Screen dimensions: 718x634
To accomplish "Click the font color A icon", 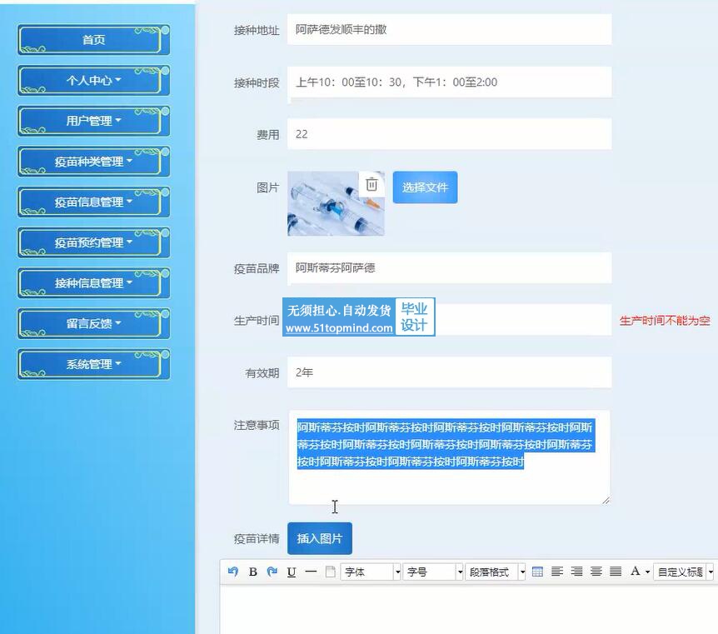I will tap(635, 572).
